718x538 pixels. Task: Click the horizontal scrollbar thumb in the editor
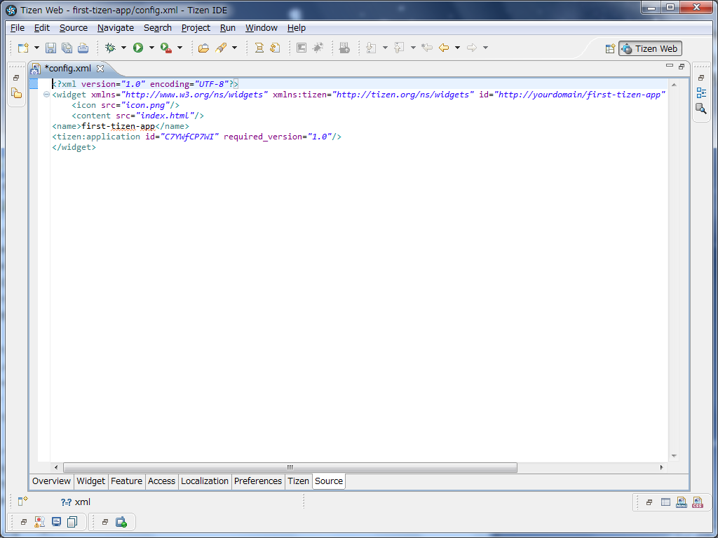[290, 467]
